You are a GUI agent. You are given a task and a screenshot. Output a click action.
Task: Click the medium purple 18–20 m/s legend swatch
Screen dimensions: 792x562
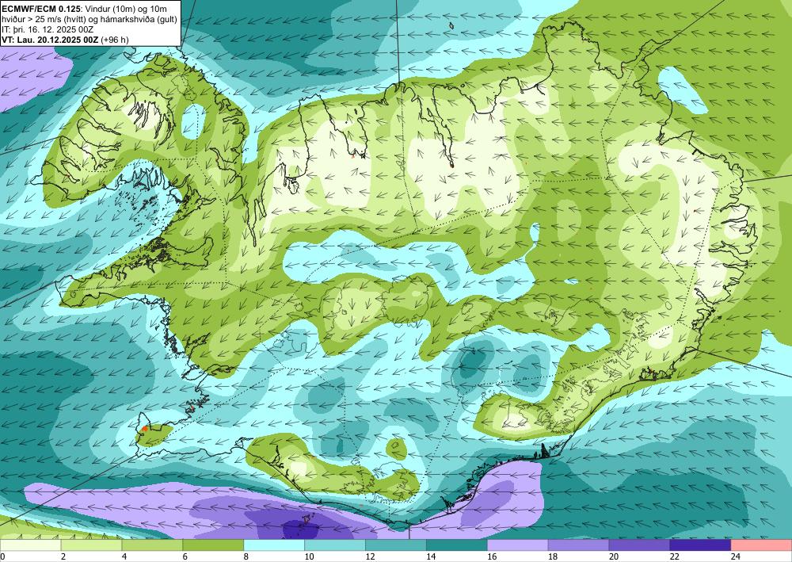tap(578, 545)
